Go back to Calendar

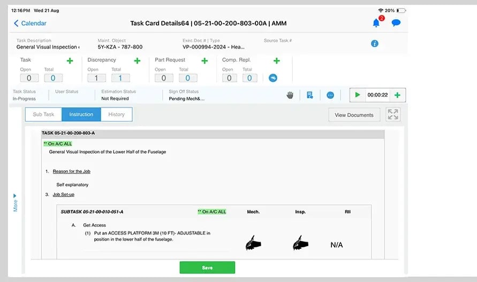[30, 23]
